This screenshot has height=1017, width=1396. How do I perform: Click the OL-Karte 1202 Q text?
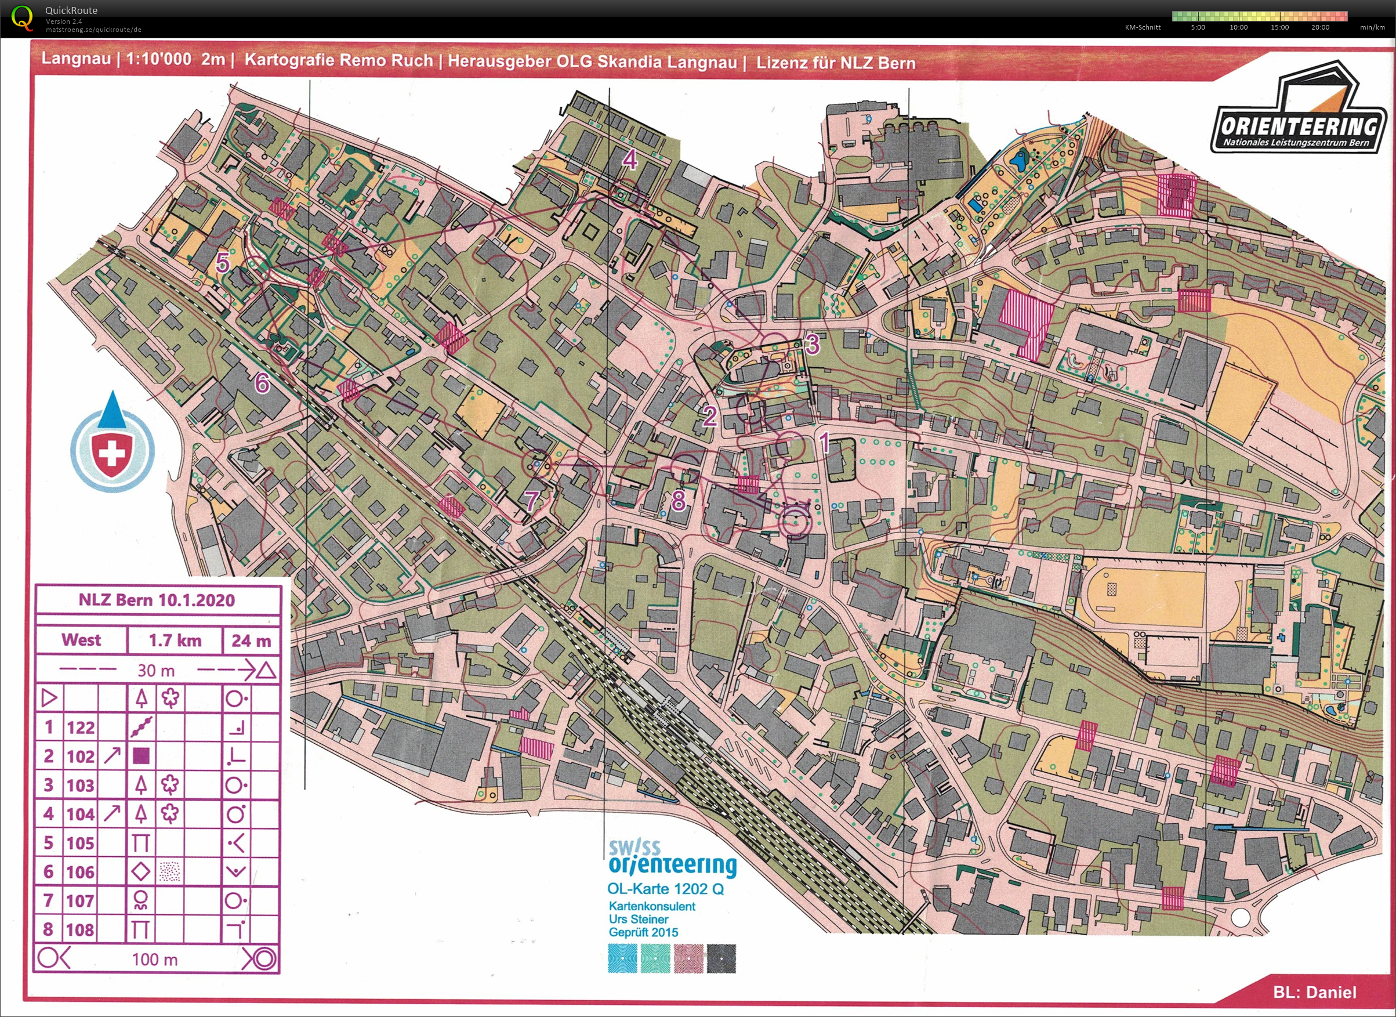click(665, 888)
